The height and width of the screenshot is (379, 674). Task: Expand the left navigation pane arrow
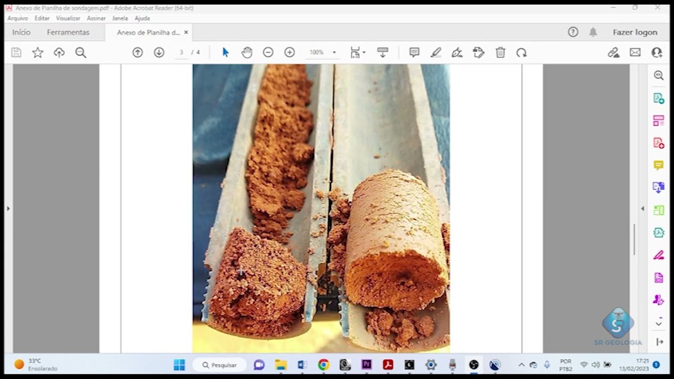click(8, 208)
